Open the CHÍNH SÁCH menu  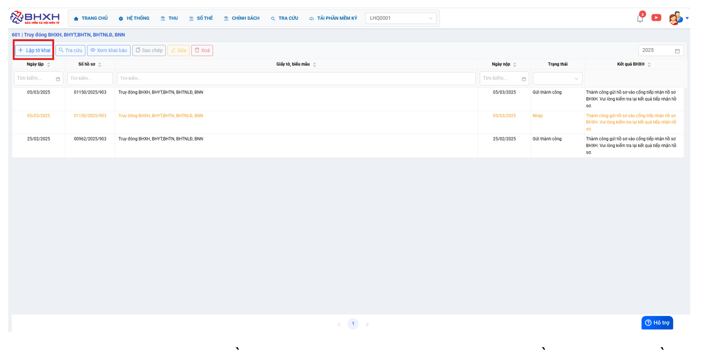[x=242, y=19]
